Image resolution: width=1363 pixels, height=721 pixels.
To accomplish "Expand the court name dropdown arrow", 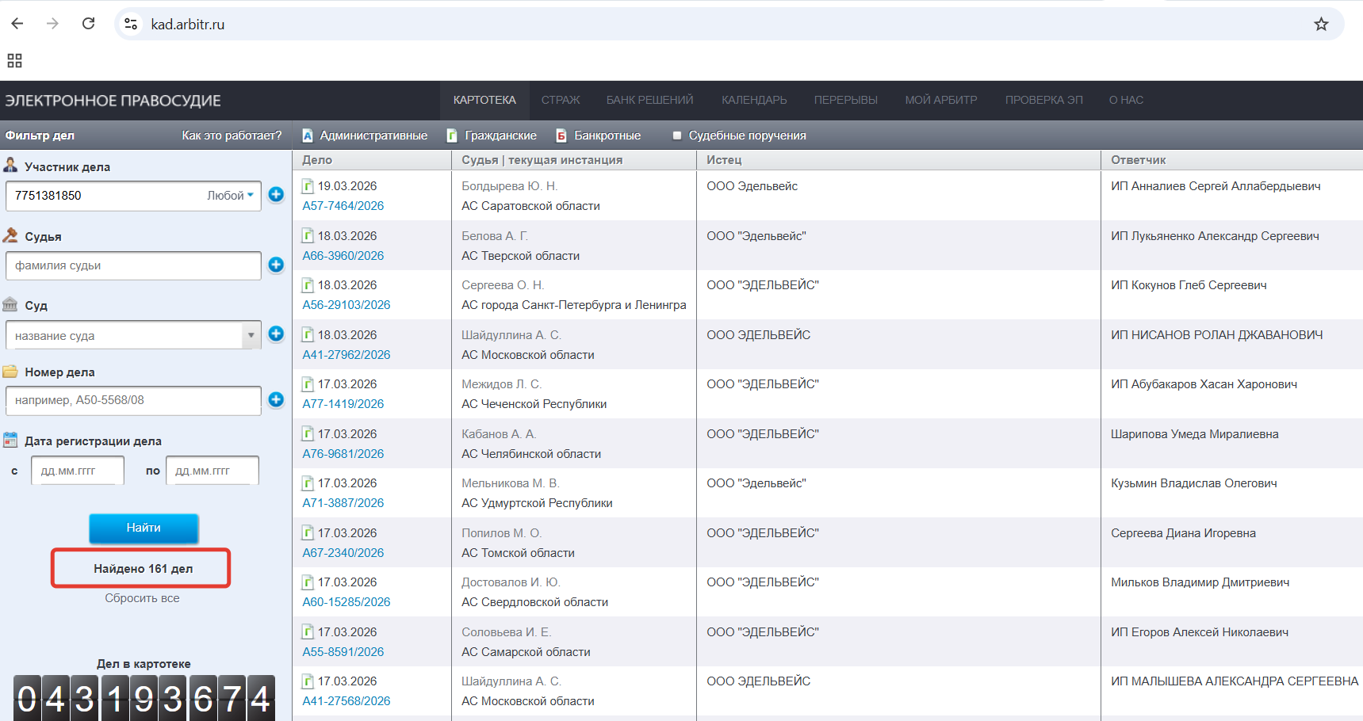I will point(251,335).
